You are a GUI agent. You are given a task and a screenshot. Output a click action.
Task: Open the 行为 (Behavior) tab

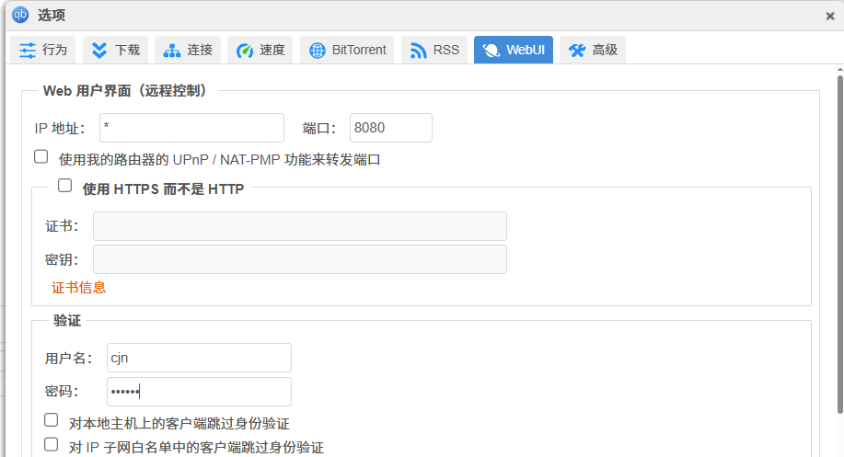(x=43, y=50)
